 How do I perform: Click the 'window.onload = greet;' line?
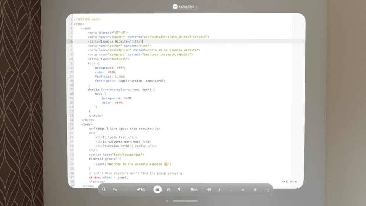[x=109, y=177]
